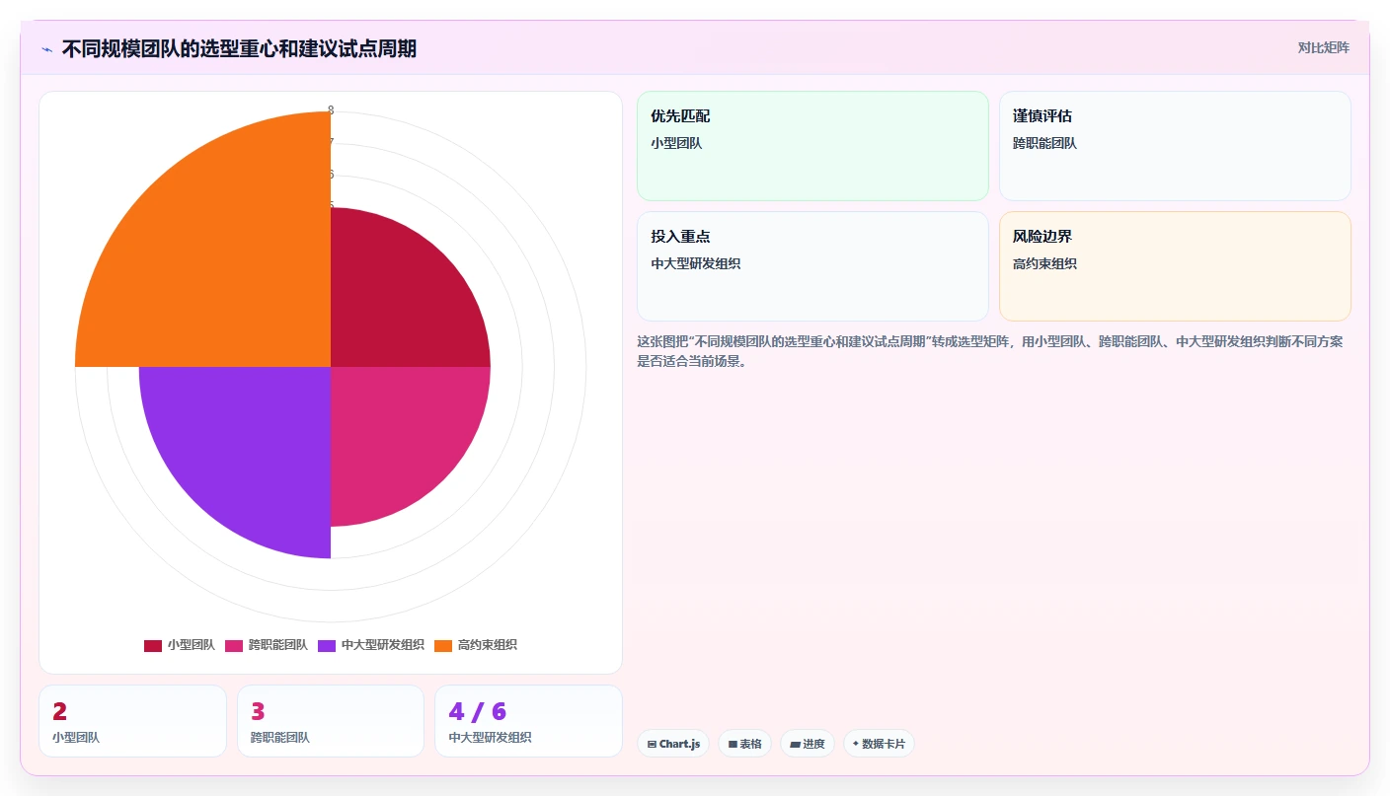
Task: Click 高约束组织 text in 风险边界 card
Action: point(1044,263)
